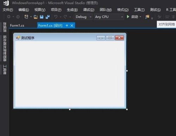Click the Align to Grid icon
Viewport: 176px width, 136px height.
click(x=159, y=17)
